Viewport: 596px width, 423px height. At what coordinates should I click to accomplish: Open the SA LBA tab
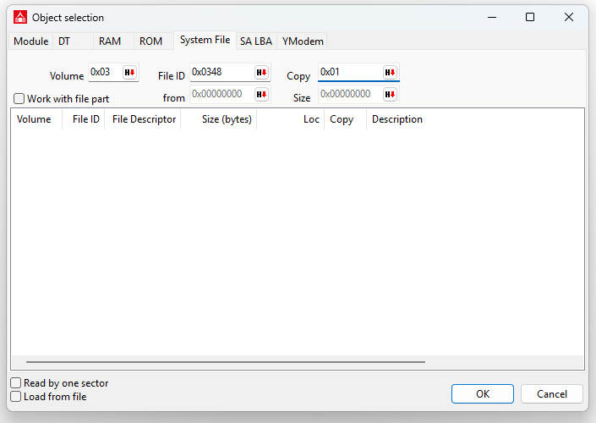click(255, 41)
